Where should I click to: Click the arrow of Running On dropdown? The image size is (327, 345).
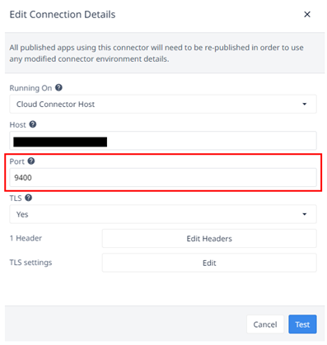304,104
